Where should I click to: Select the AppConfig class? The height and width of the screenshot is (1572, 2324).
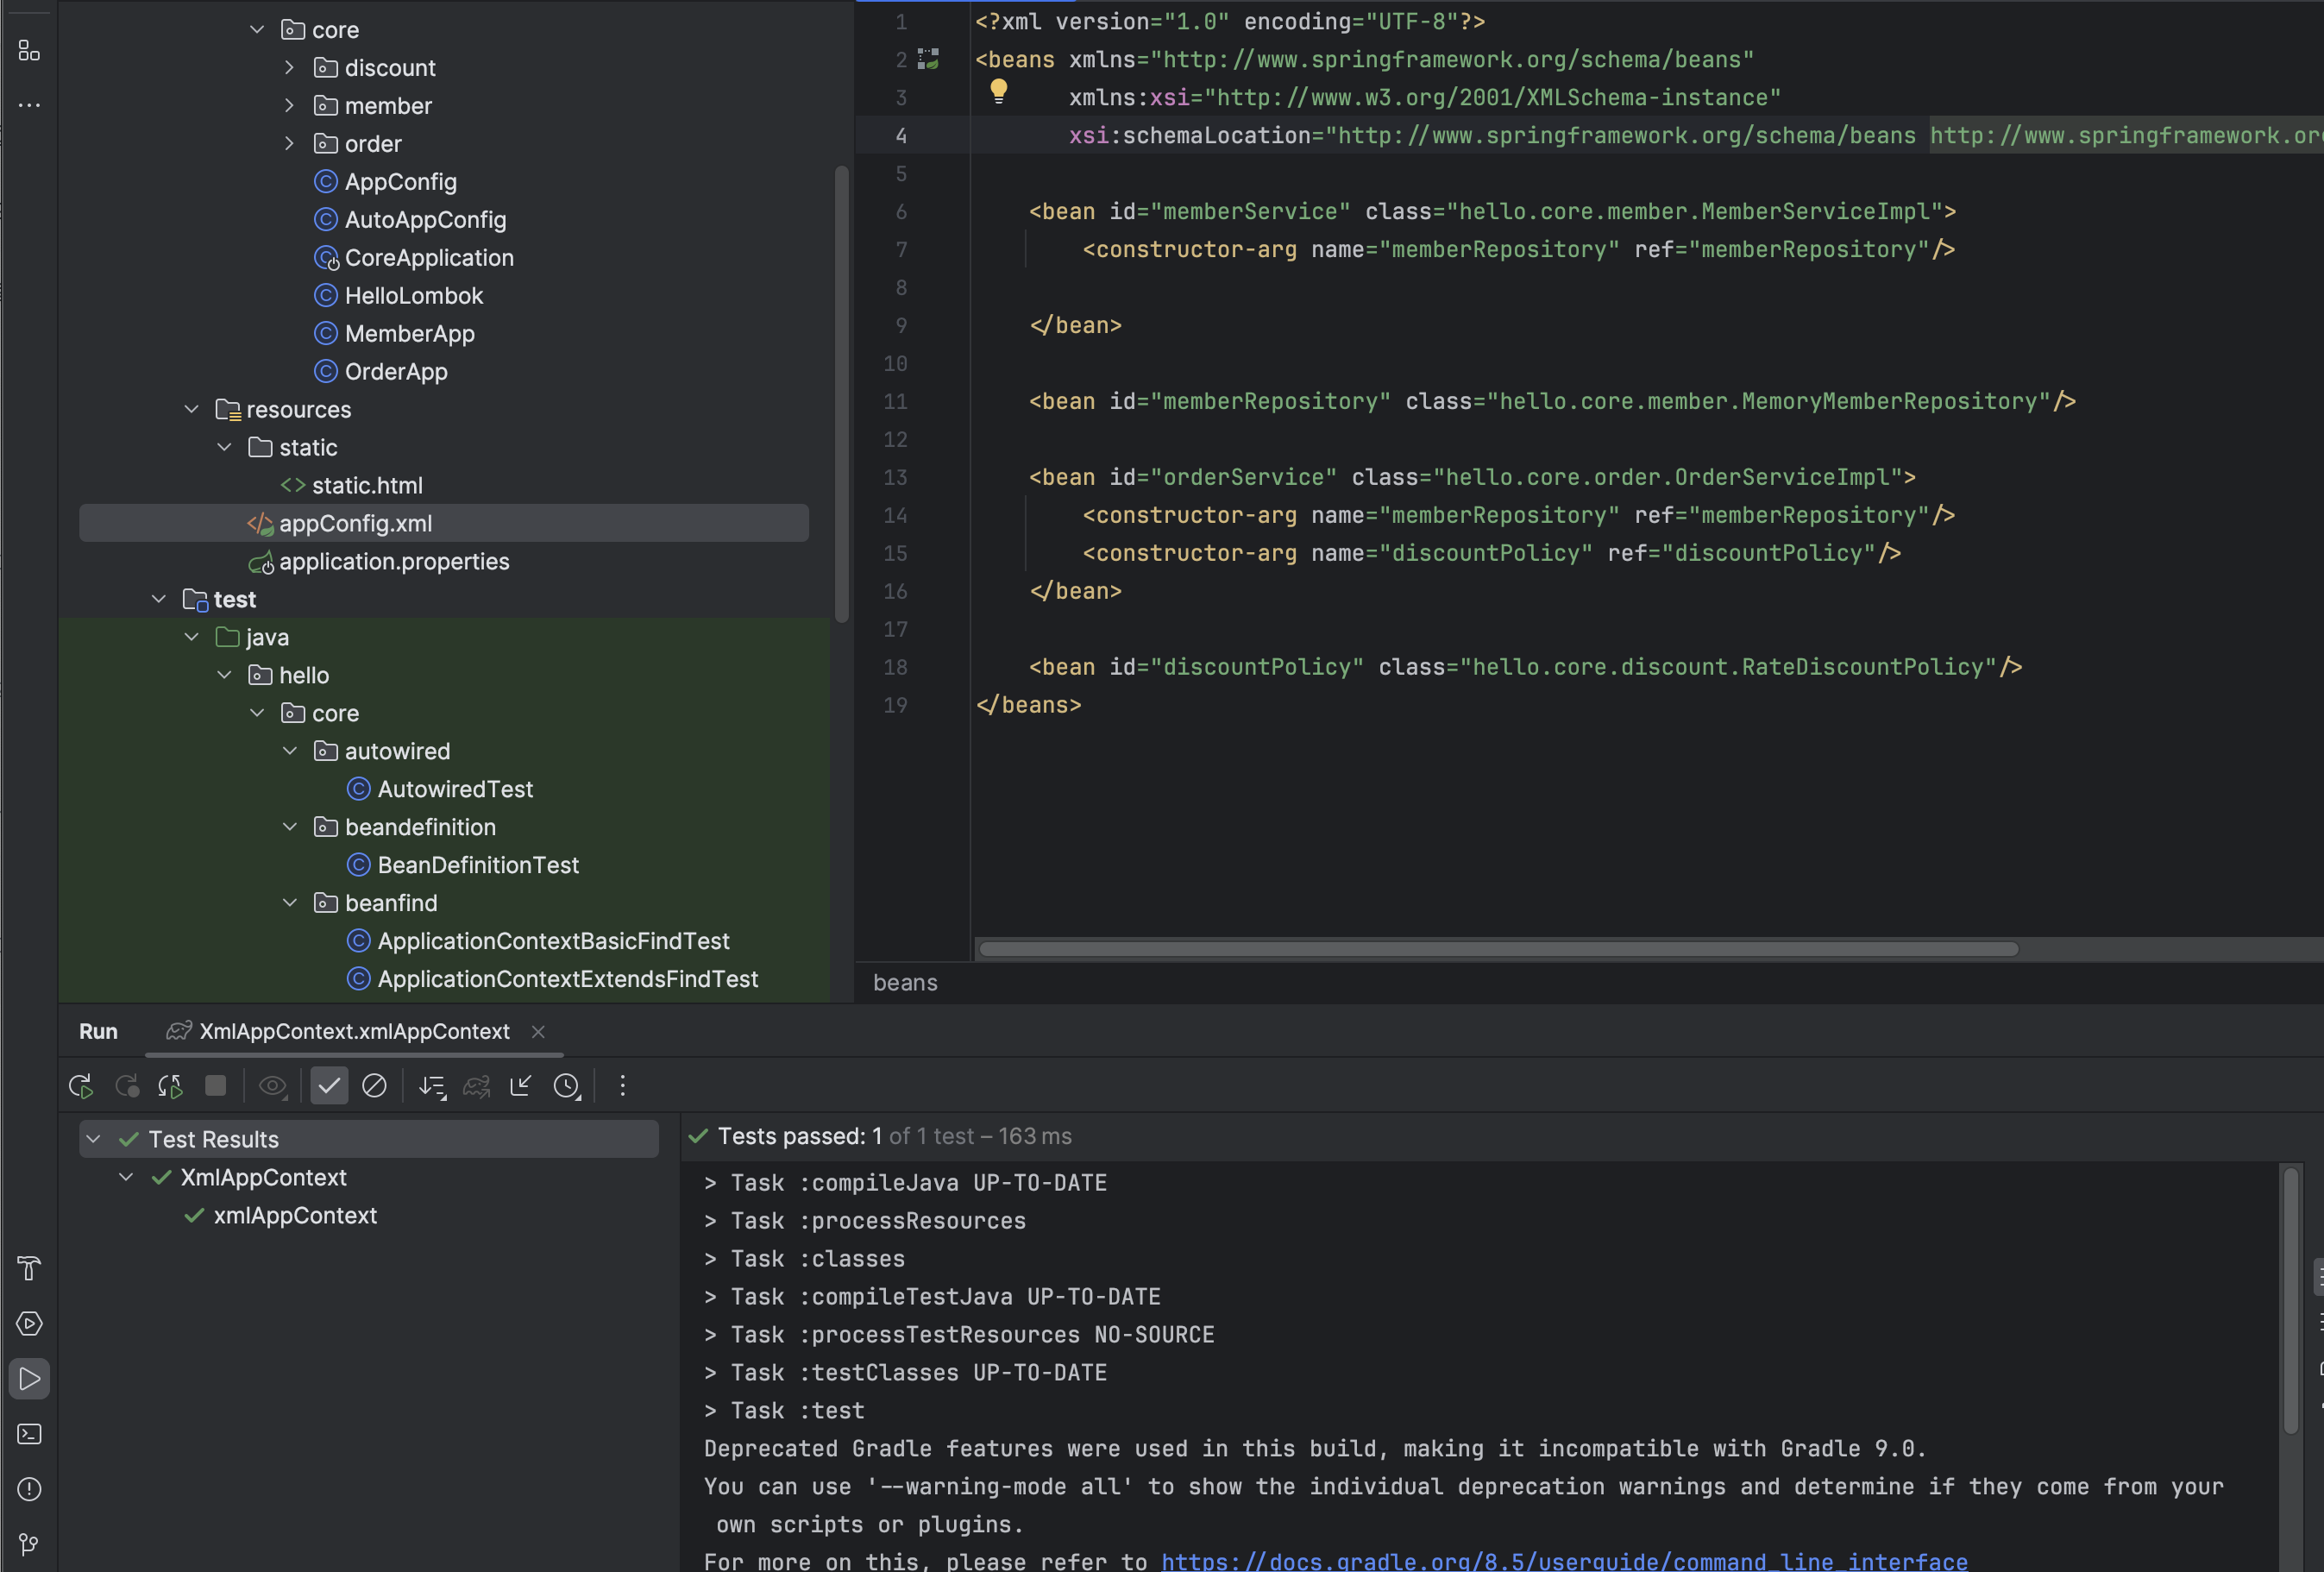(400, 181)
